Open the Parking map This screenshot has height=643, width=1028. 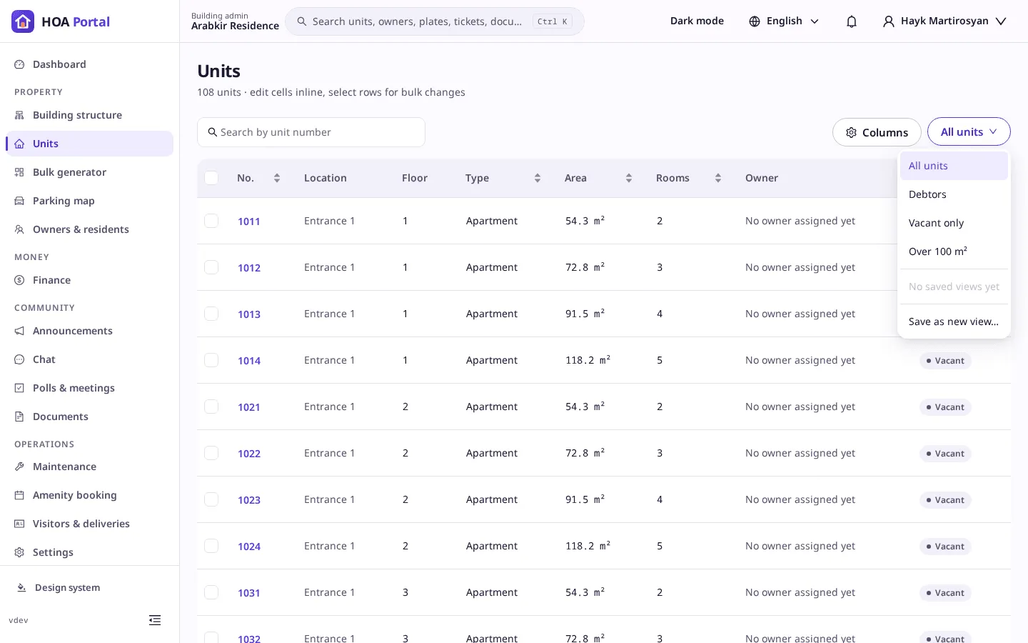coord(89,201)
